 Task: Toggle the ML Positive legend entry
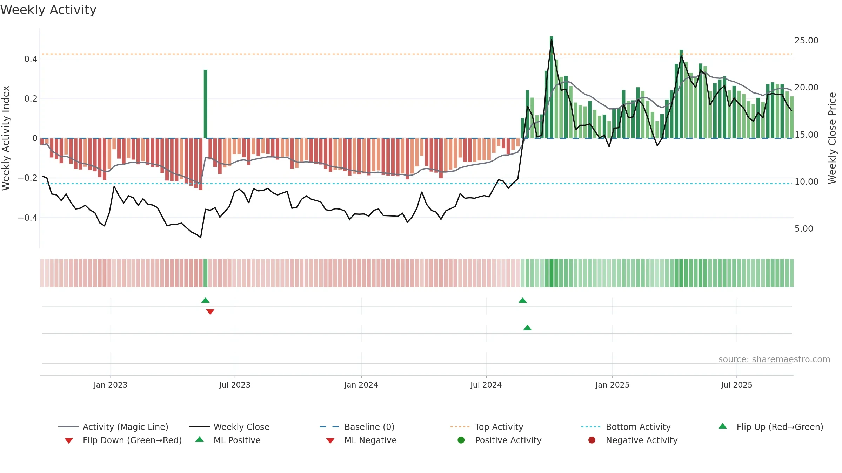pyautogui.click(x=228, y=440)
